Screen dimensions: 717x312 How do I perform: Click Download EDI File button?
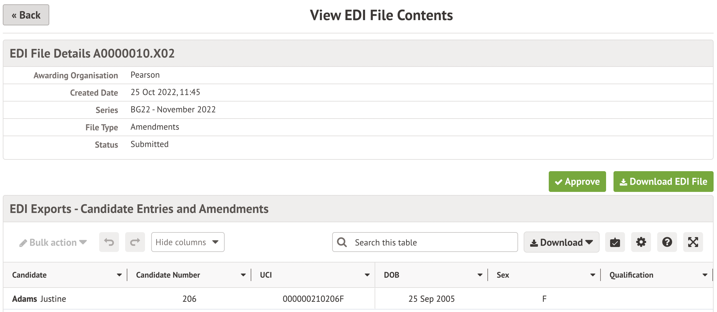coord(663,181)
